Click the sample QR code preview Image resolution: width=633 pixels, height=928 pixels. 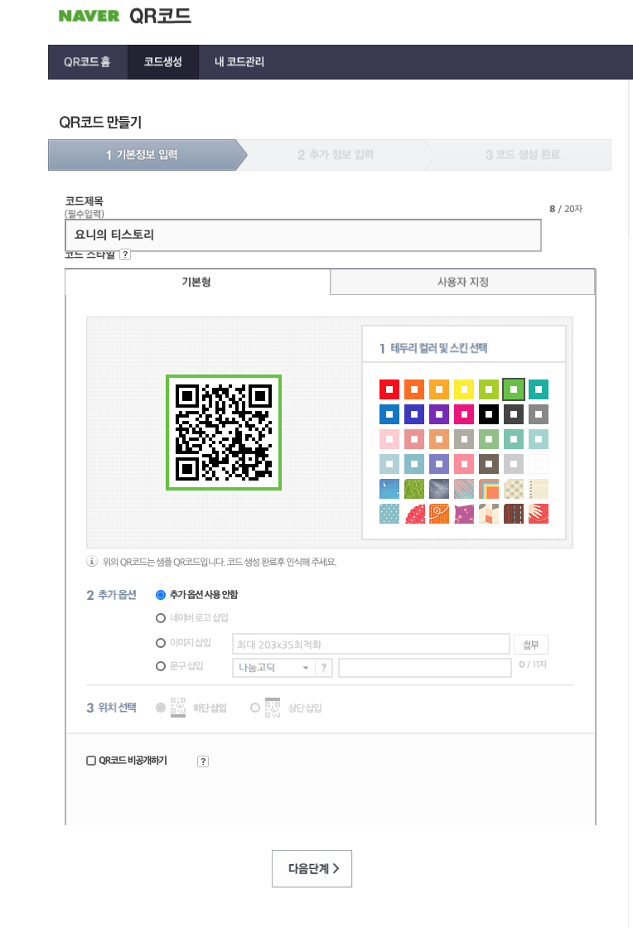(224, 432)
